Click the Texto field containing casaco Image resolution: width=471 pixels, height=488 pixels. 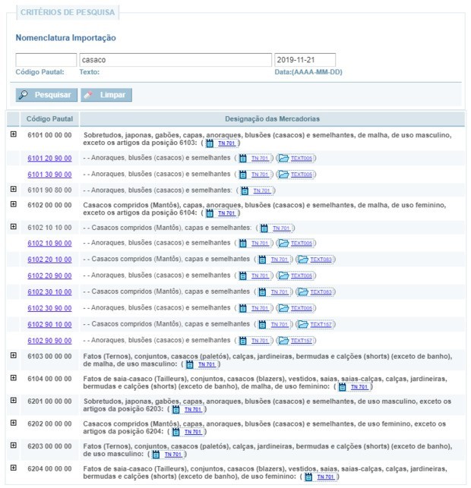tap(175, 60)
